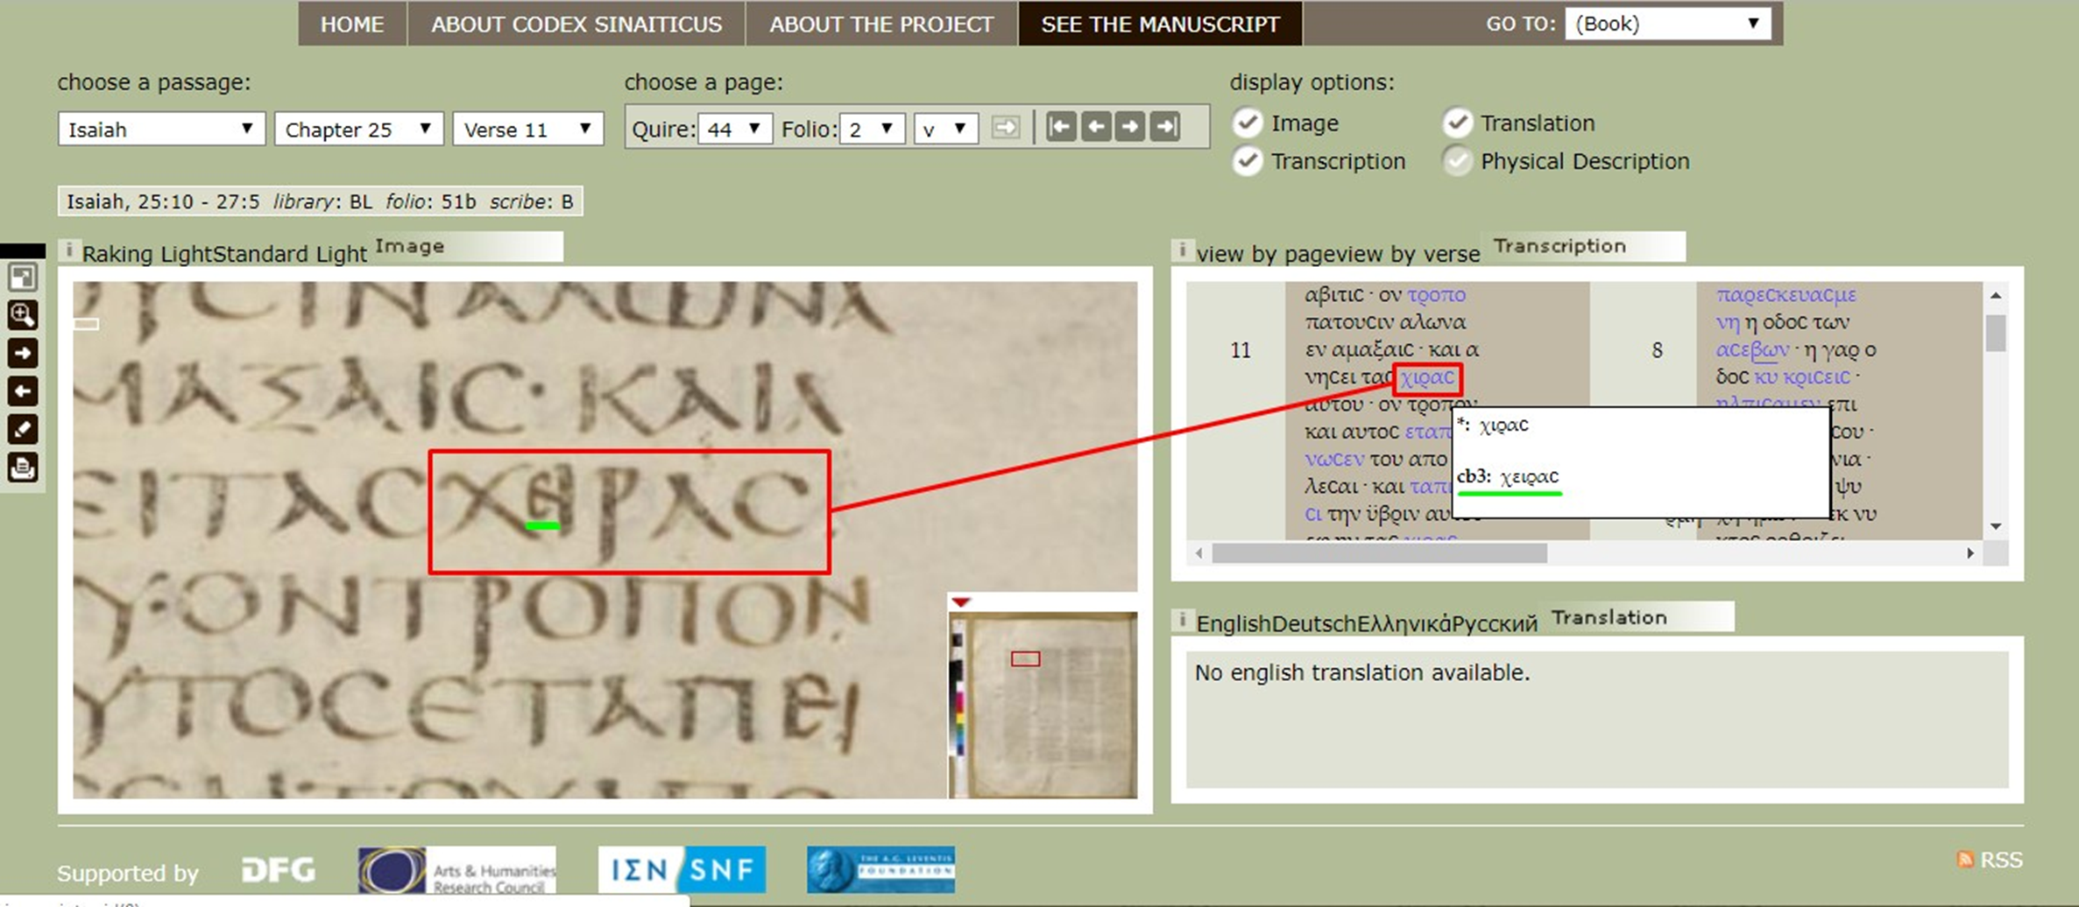This screenshot has height=907, width=2079.
Task: Go to the next page
Action: (x=1130, y=128)
